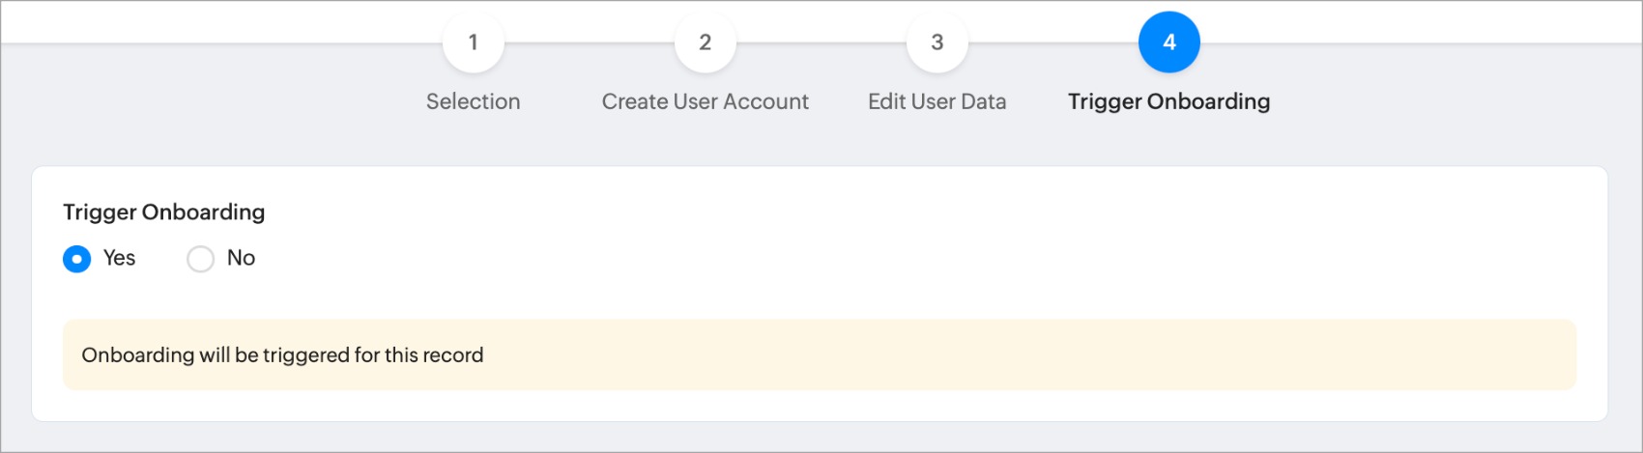Switch to Edit User Data step label
The height and width of the screenshot is (453, 1643).
pyautogui.click(x=937, y=101)
